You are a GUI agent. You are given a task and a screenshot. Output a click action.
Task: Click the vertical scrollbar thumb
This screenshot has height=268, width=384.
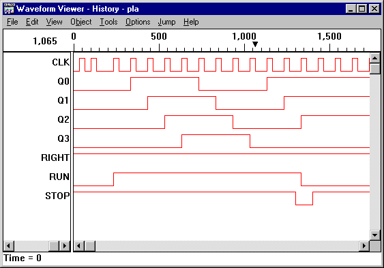[375, 69]
